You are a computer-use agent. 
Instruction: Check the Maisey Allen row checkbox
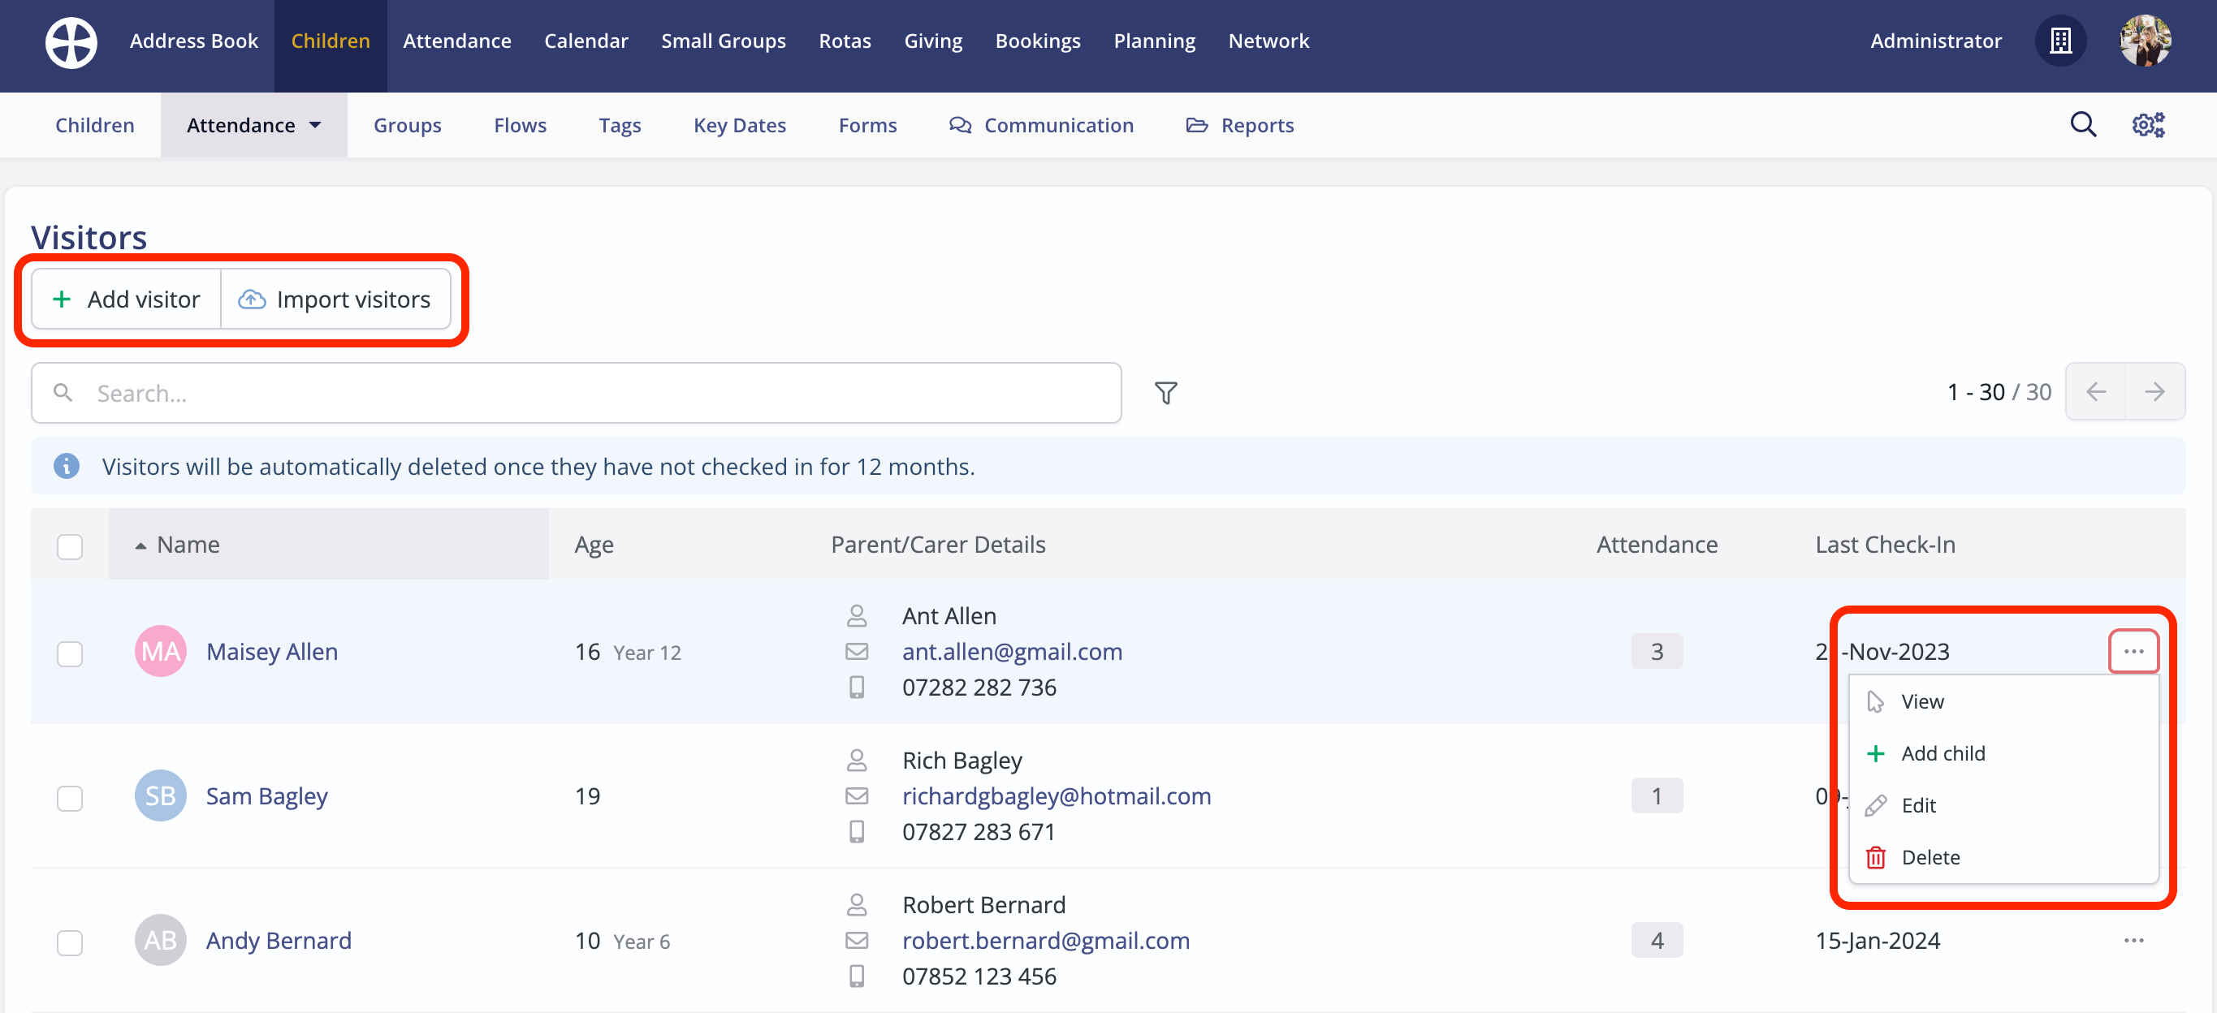coord(70,653)
